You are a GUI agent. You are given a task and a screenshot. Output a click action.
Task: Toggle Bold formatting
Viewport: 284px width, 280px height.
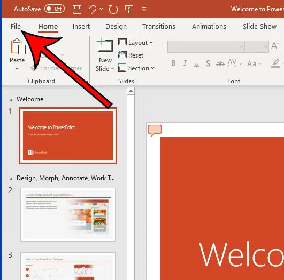[173, 63]
